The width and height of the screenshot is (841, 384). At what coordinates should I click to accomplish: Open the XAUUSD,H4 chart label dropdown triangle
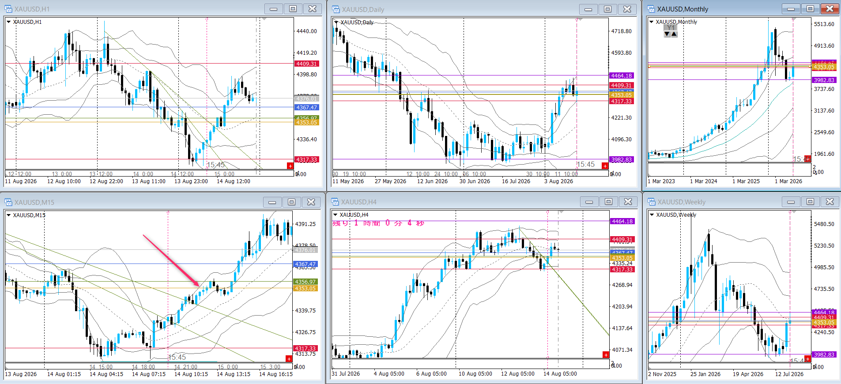point(336,215)
